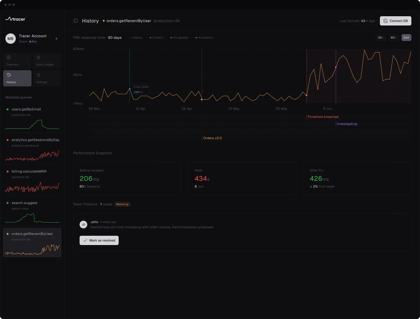Toggle the Fix applied legend item
The height and width of the screenshot is (319, 420).
point(179,38)
